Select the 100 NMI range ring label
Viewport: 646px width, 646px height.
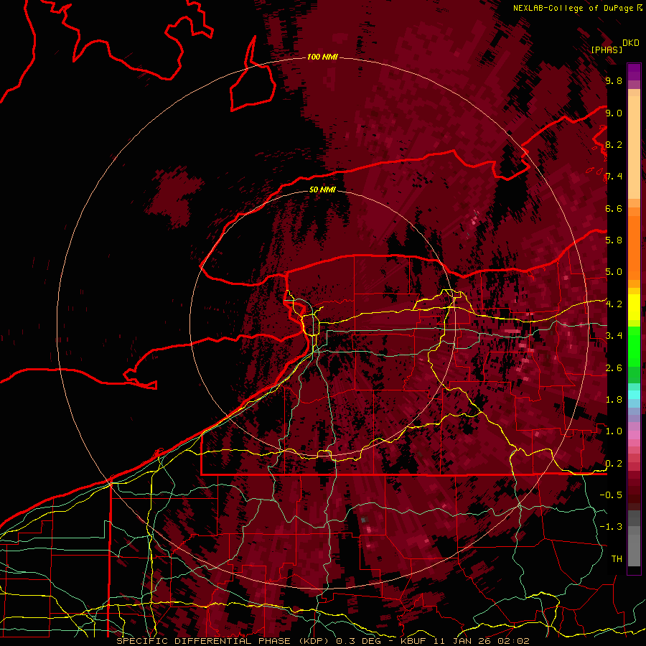(322, 57)
